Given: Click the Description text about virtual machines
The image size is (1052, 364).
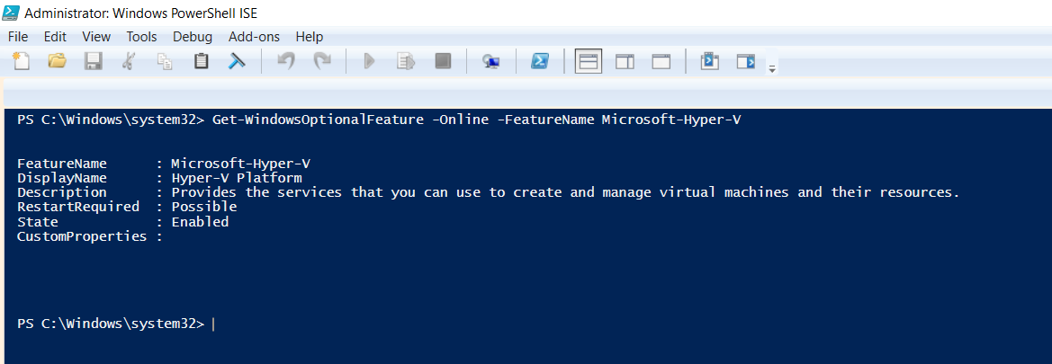Looking at the screenshot, I should pos(565,192).
